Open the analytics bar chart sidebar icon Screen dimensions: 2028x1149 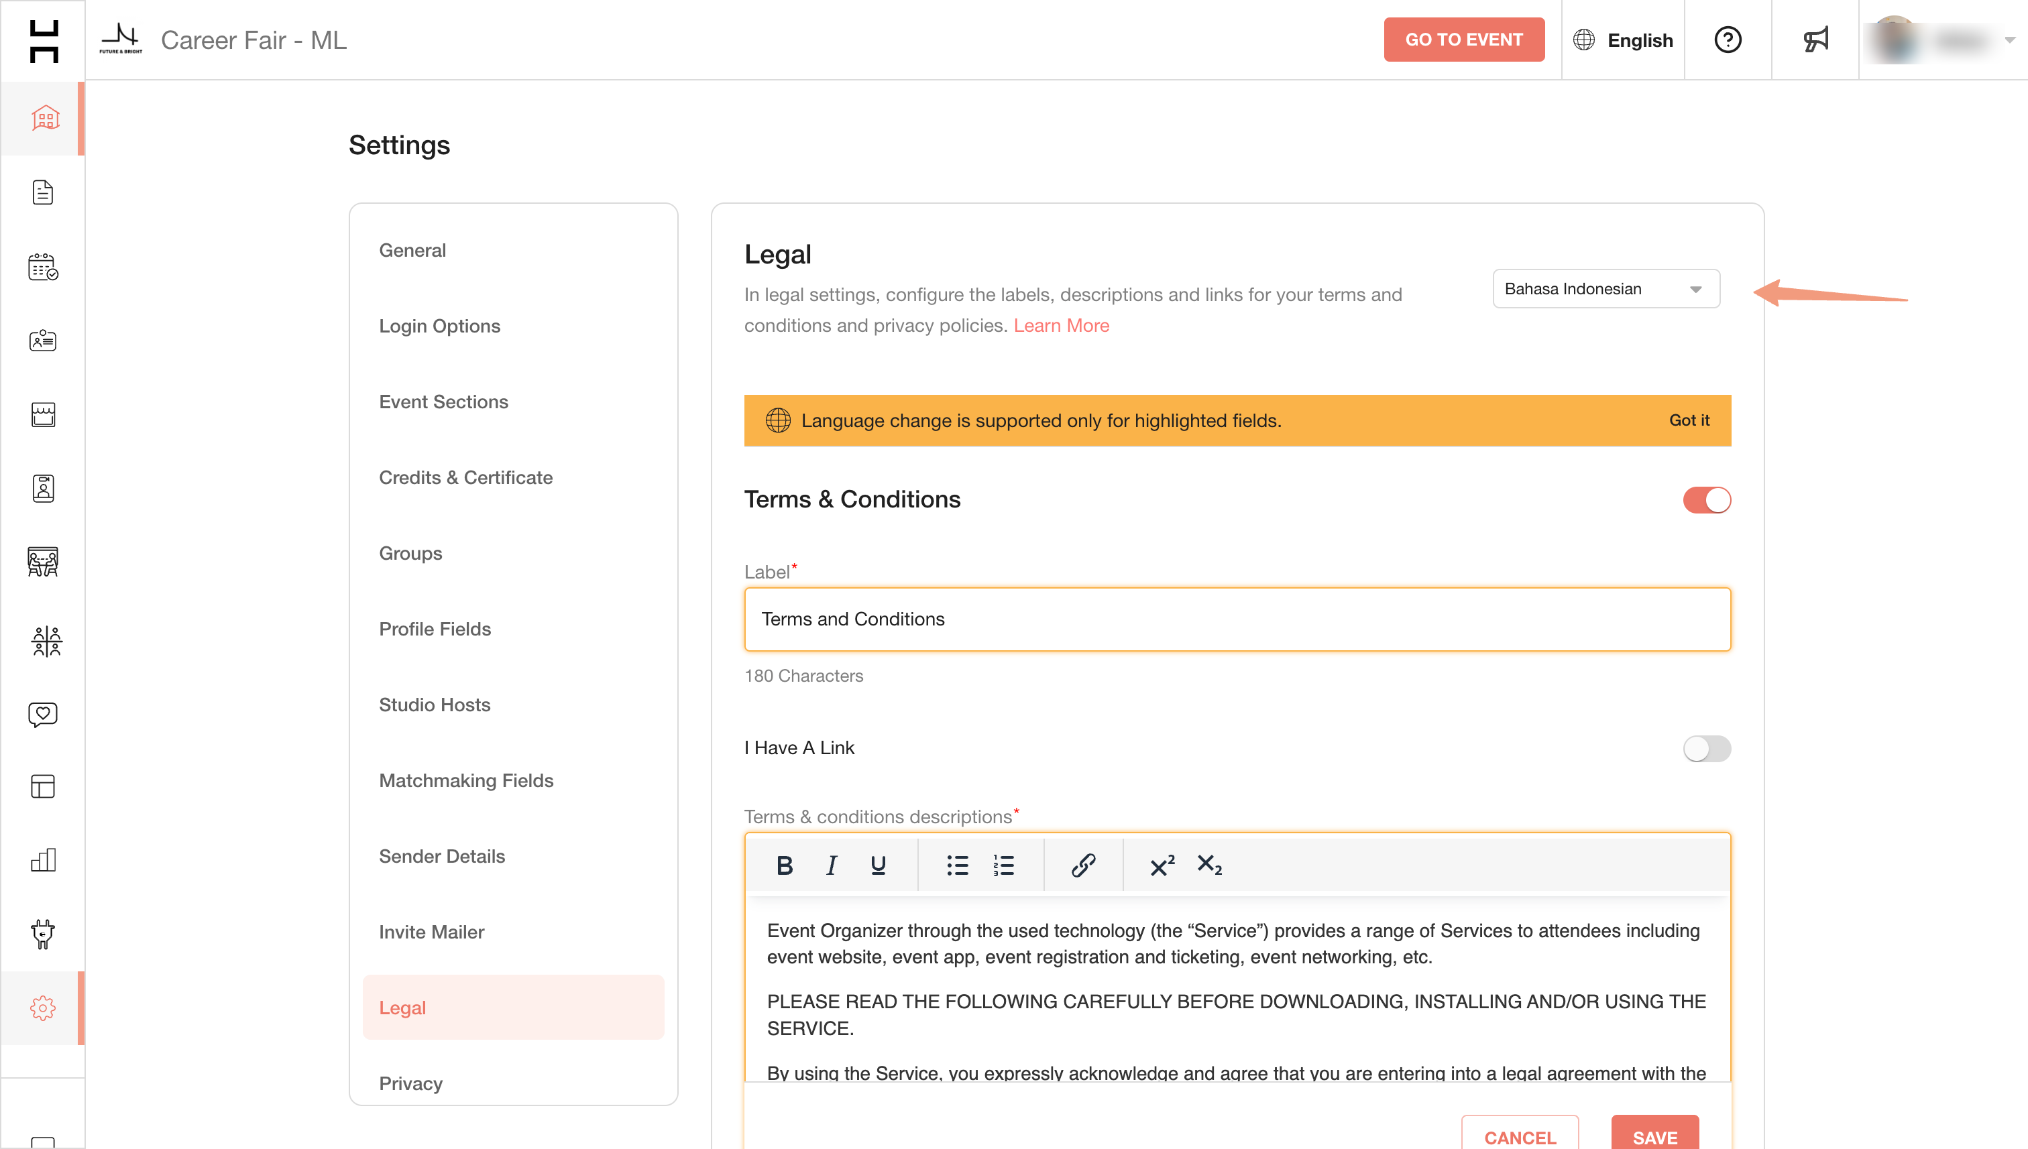(x=44, y=860)
